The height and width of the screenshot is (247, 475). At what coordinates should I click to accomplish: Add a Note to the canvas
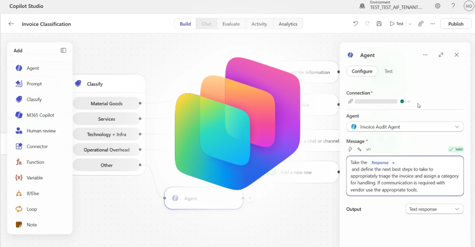coord(26,225)
